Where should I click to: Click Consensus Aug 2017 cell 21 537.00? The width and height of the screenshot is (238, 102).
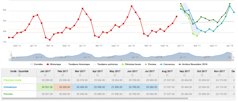[167, 87]
